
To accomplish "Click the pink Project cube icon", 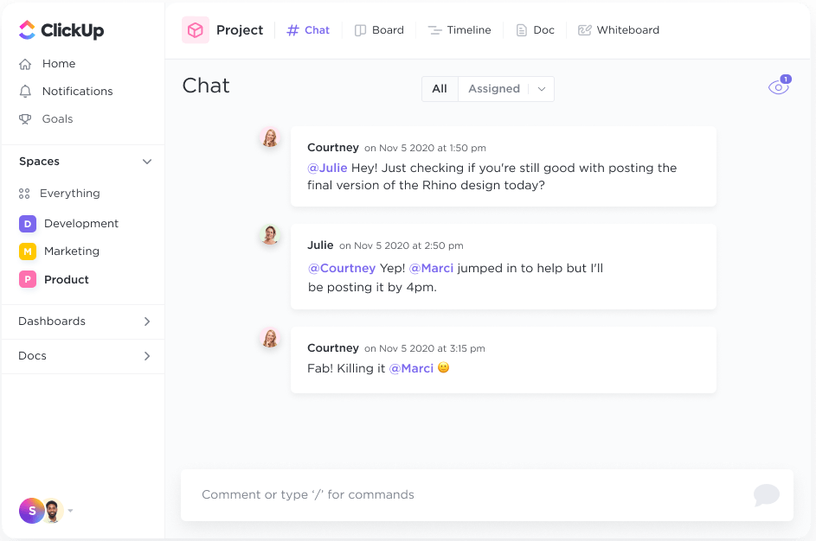I will tap(196, 30).
